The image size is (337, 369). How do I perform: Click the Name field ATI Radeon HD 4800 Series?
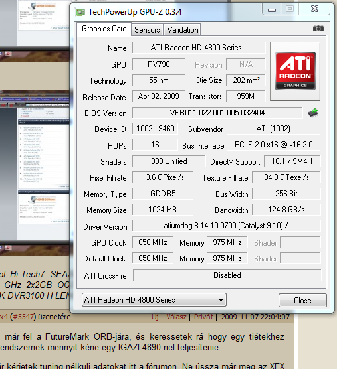[x=199, y=48]
